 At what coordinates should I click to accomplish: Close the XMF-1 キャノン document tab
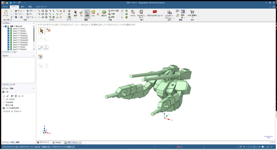pos(80,142)
